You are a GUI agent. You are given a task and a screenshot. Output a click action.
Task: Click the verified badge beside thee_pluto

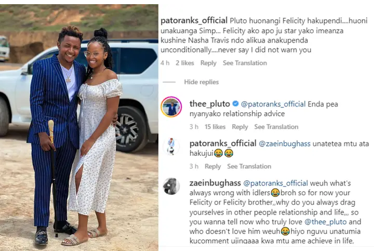pos(234,104)
